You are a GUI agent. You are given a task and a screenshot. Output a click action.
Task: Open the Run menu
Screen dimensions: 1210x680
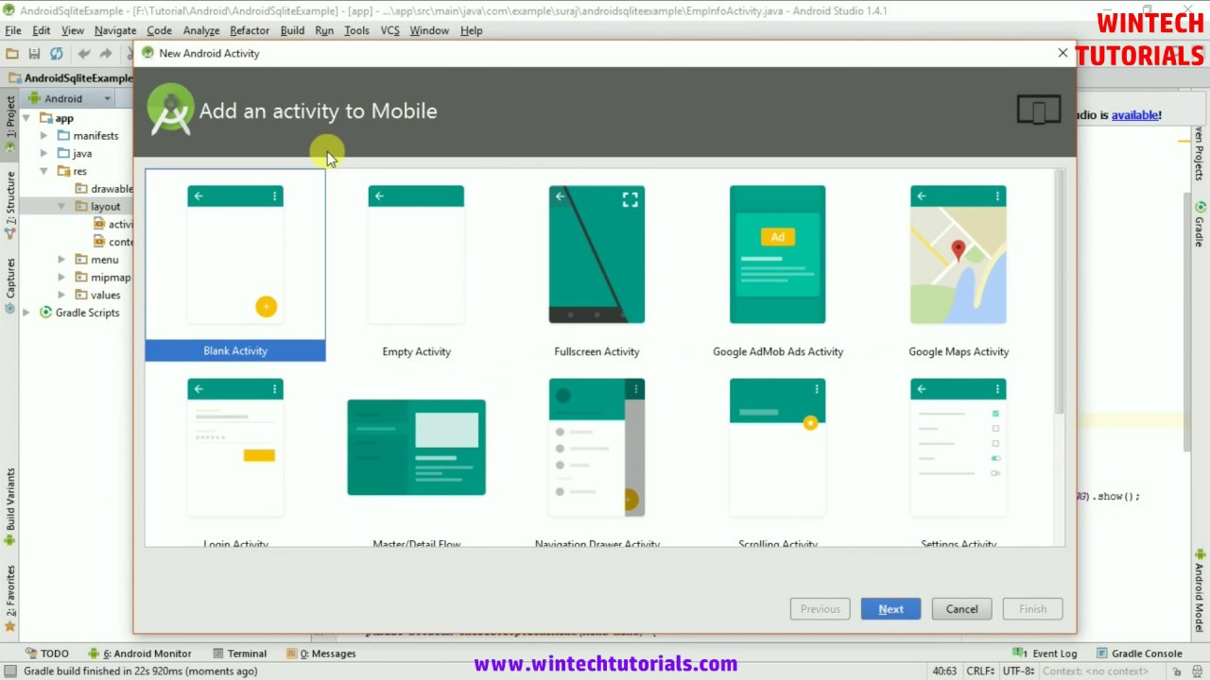[x=324, y=30]
